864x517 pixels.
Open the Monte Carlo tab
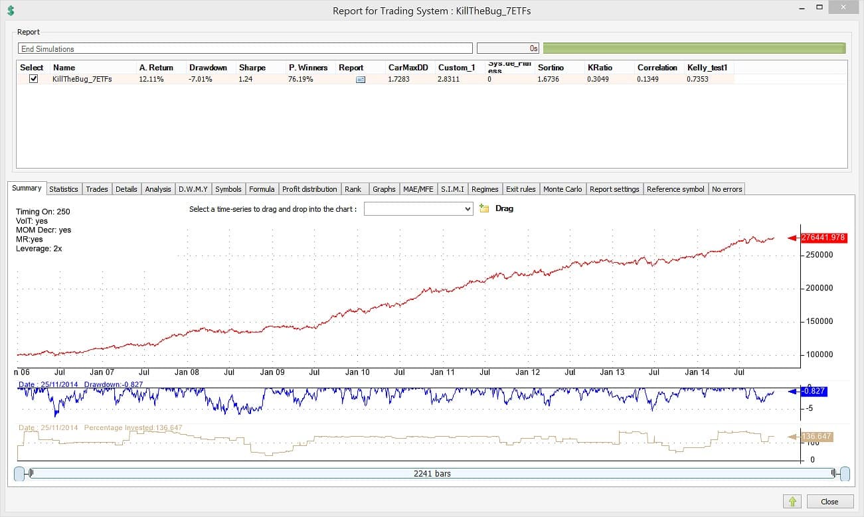point(562,189)
